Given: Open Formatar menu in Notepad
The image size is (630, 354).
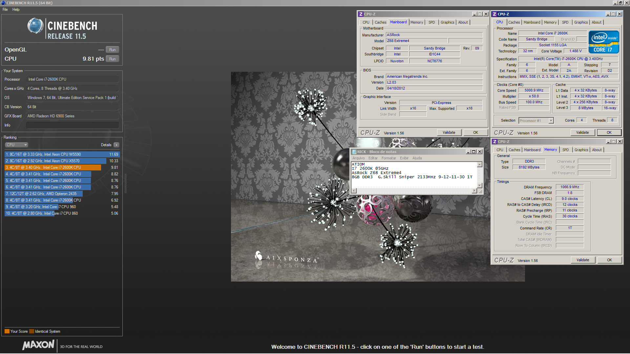Looking at the screenshot, I should (388, 158).
